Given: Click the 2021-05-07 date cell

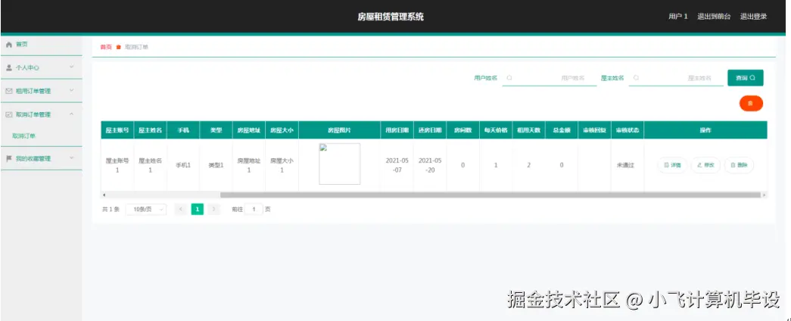Looking at the screenshot, I should [x=397, y=165].
